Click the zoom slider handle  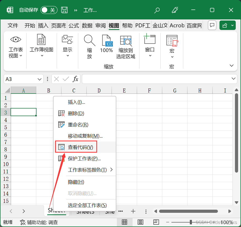[x=191, y=222]
